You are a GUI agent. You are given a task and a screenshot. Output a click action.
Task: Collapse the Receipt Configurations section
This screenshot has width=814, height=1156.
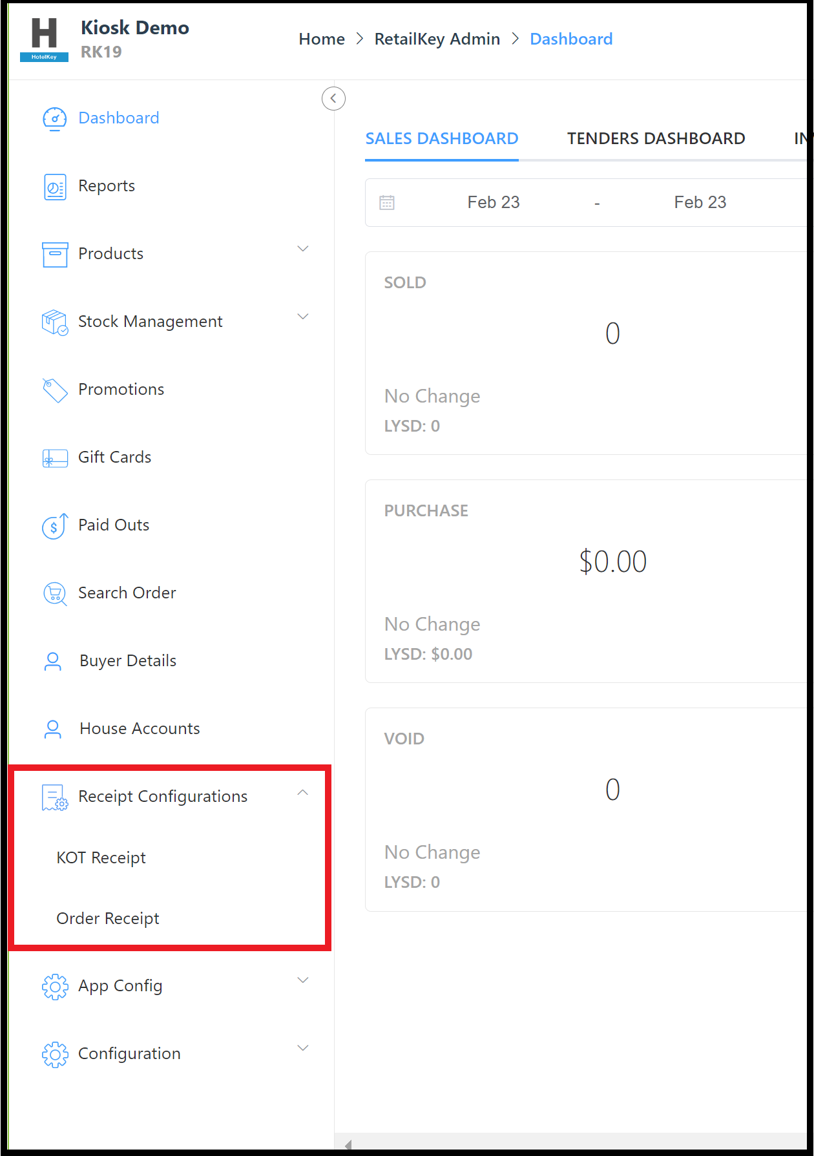click(302, 792)
